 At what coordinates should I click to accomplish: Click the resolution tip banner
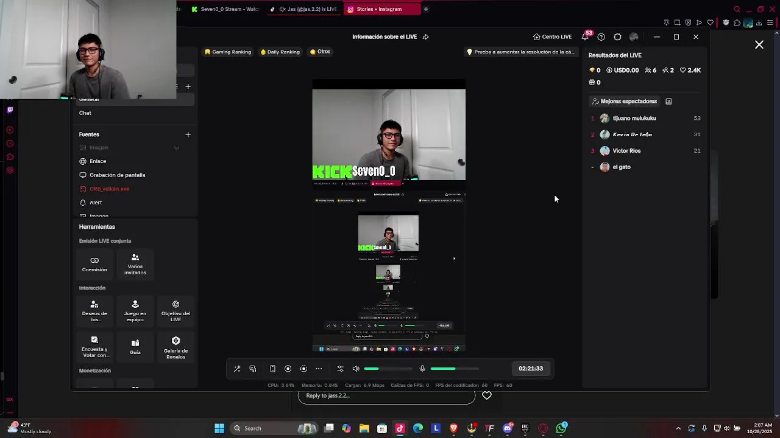point(520,52)
